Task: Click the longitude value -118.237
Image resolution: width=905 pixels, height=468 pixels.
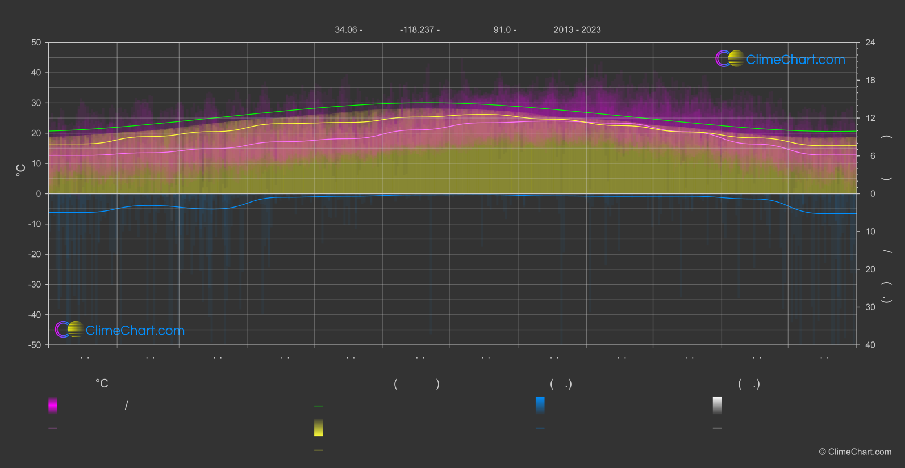Action: click(418, 29)
